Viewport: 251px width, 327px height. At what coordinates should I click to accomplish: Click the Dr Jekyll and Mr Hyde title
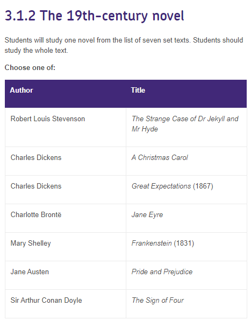[185, 124]
